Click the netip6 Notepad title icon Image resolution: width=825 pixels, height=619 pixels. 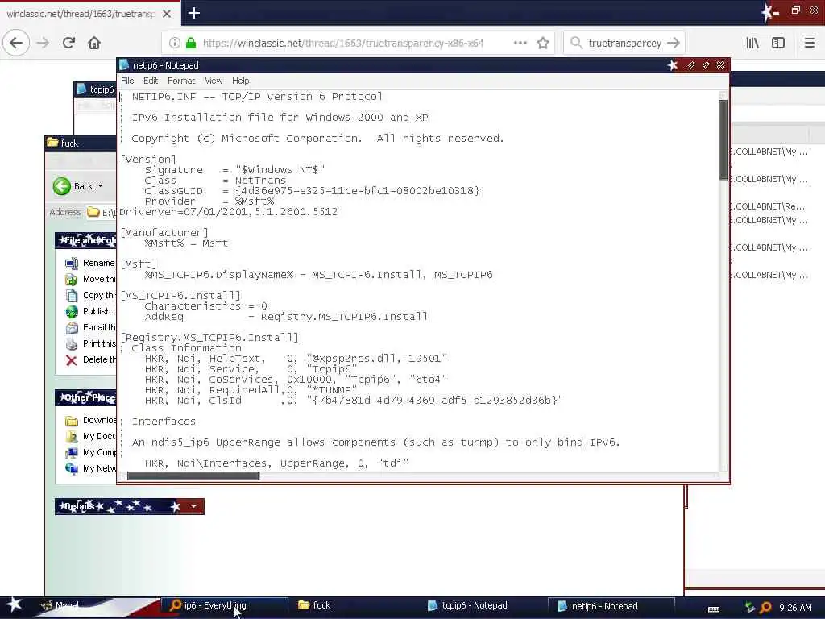click(x=124, y=64)
